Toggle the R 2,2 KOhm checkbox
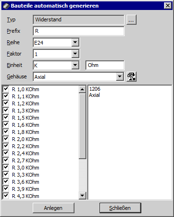The height and width of the screenshot is (217, 174). 6,146
